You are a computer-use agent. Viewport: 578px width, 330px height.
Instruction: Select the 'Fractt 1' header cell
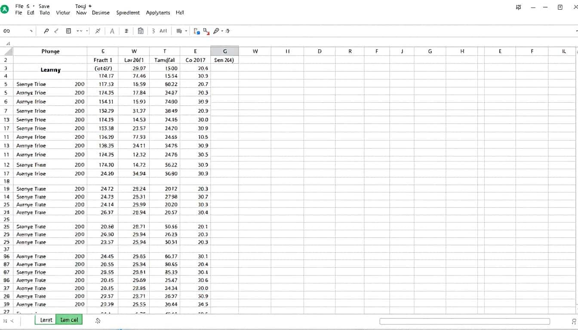[x=103, y=60]
